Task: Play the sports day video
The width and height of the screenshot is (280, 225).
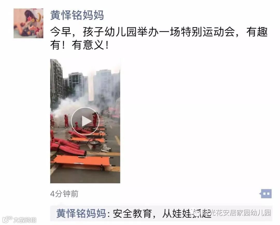Action: [x=85, y=121]
